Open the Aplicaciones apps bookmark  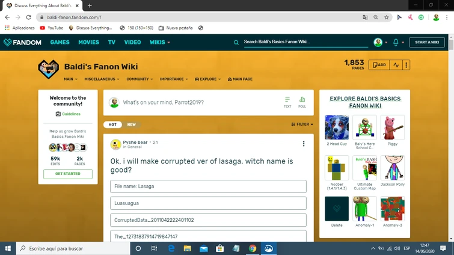[20, 28]
